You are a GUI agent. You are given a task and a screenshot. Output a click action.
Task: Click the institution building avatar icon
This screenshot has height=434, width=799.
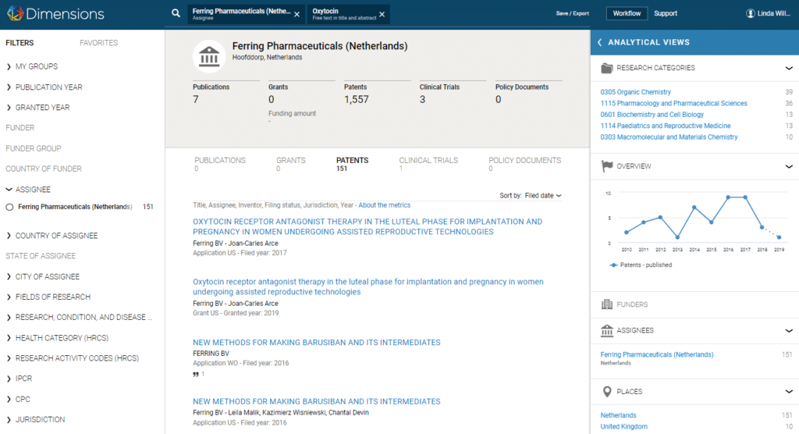coord(210,56)
